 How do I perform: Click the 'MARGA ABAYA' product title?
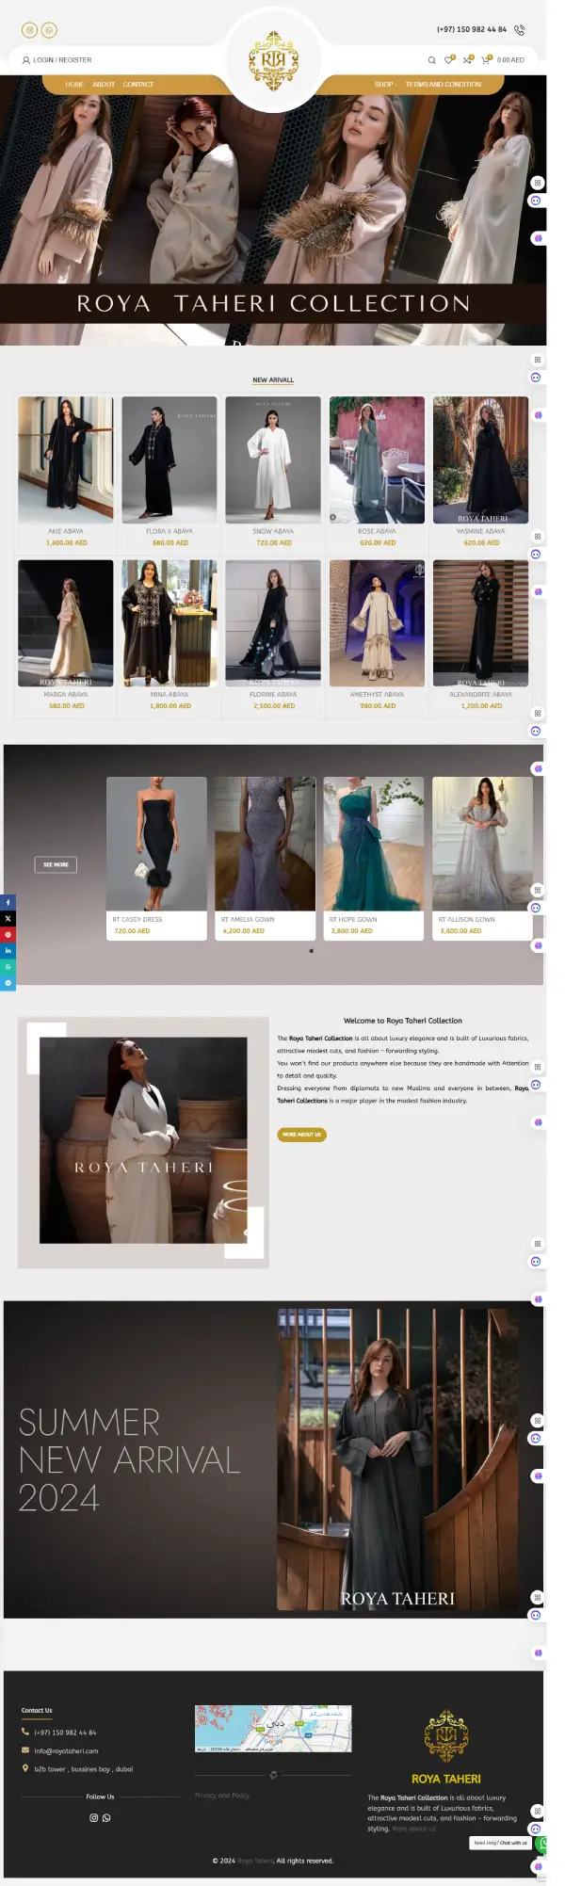tap(66, 695)
